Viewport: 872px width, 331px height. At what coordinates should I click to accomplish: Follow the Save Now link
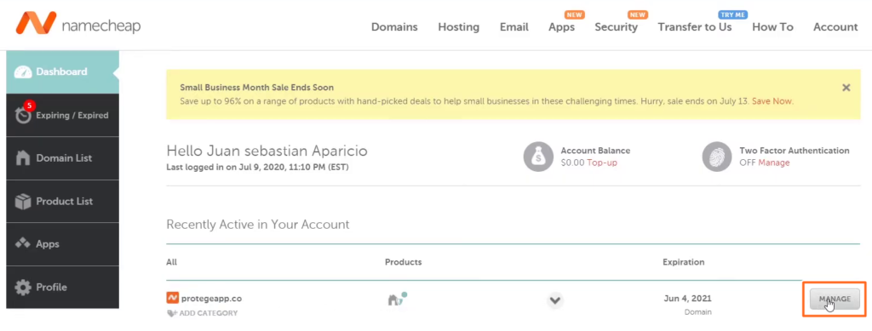(772, 101)
